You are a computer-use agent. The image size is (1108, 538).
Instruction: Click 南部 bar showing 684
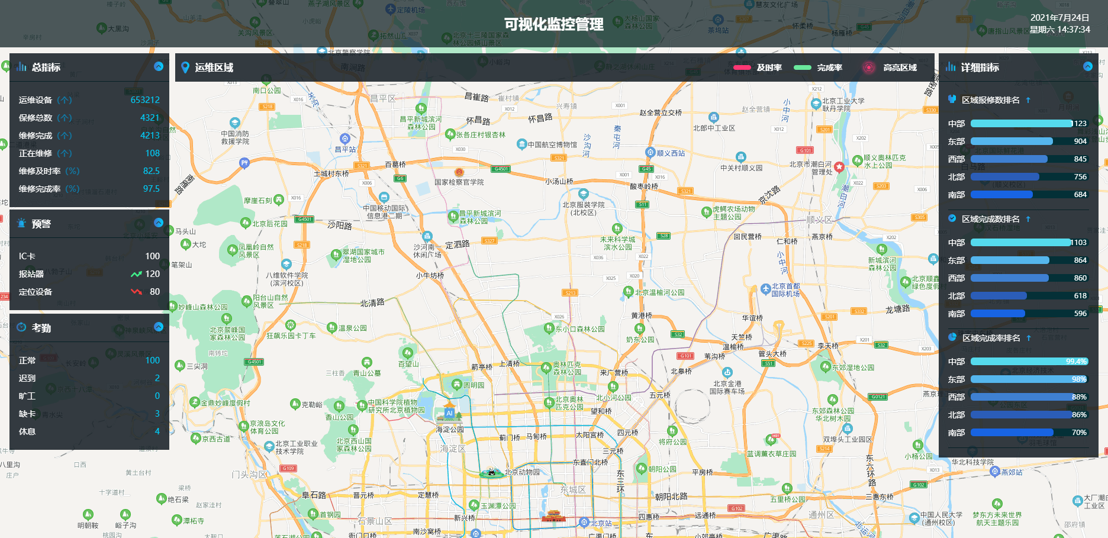point(1030,195)
